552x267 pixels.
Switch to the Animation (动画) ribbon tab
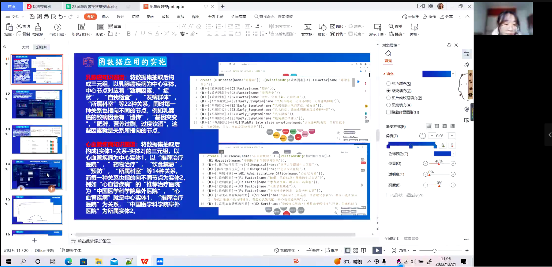tap(151, 17)
